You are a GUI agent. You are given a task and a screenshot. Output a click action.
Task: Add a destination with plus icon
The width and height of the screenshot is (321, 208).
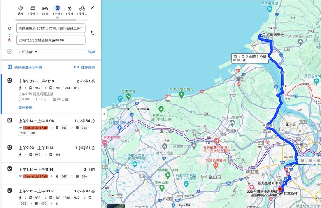click(x=9, y=52)
